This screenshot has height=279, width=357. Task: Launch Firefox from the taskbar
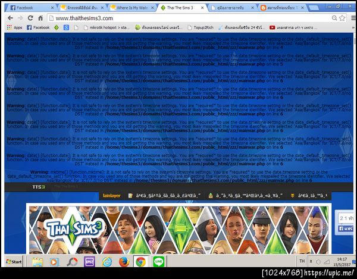point(124,262)
